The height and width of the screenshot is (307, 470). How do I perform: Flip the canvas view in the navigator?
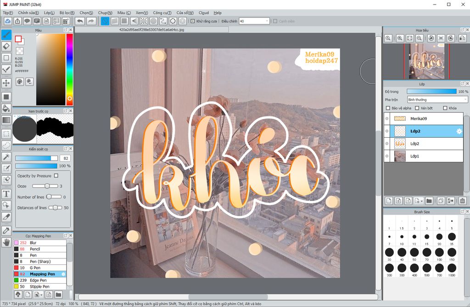pos(463,38)
